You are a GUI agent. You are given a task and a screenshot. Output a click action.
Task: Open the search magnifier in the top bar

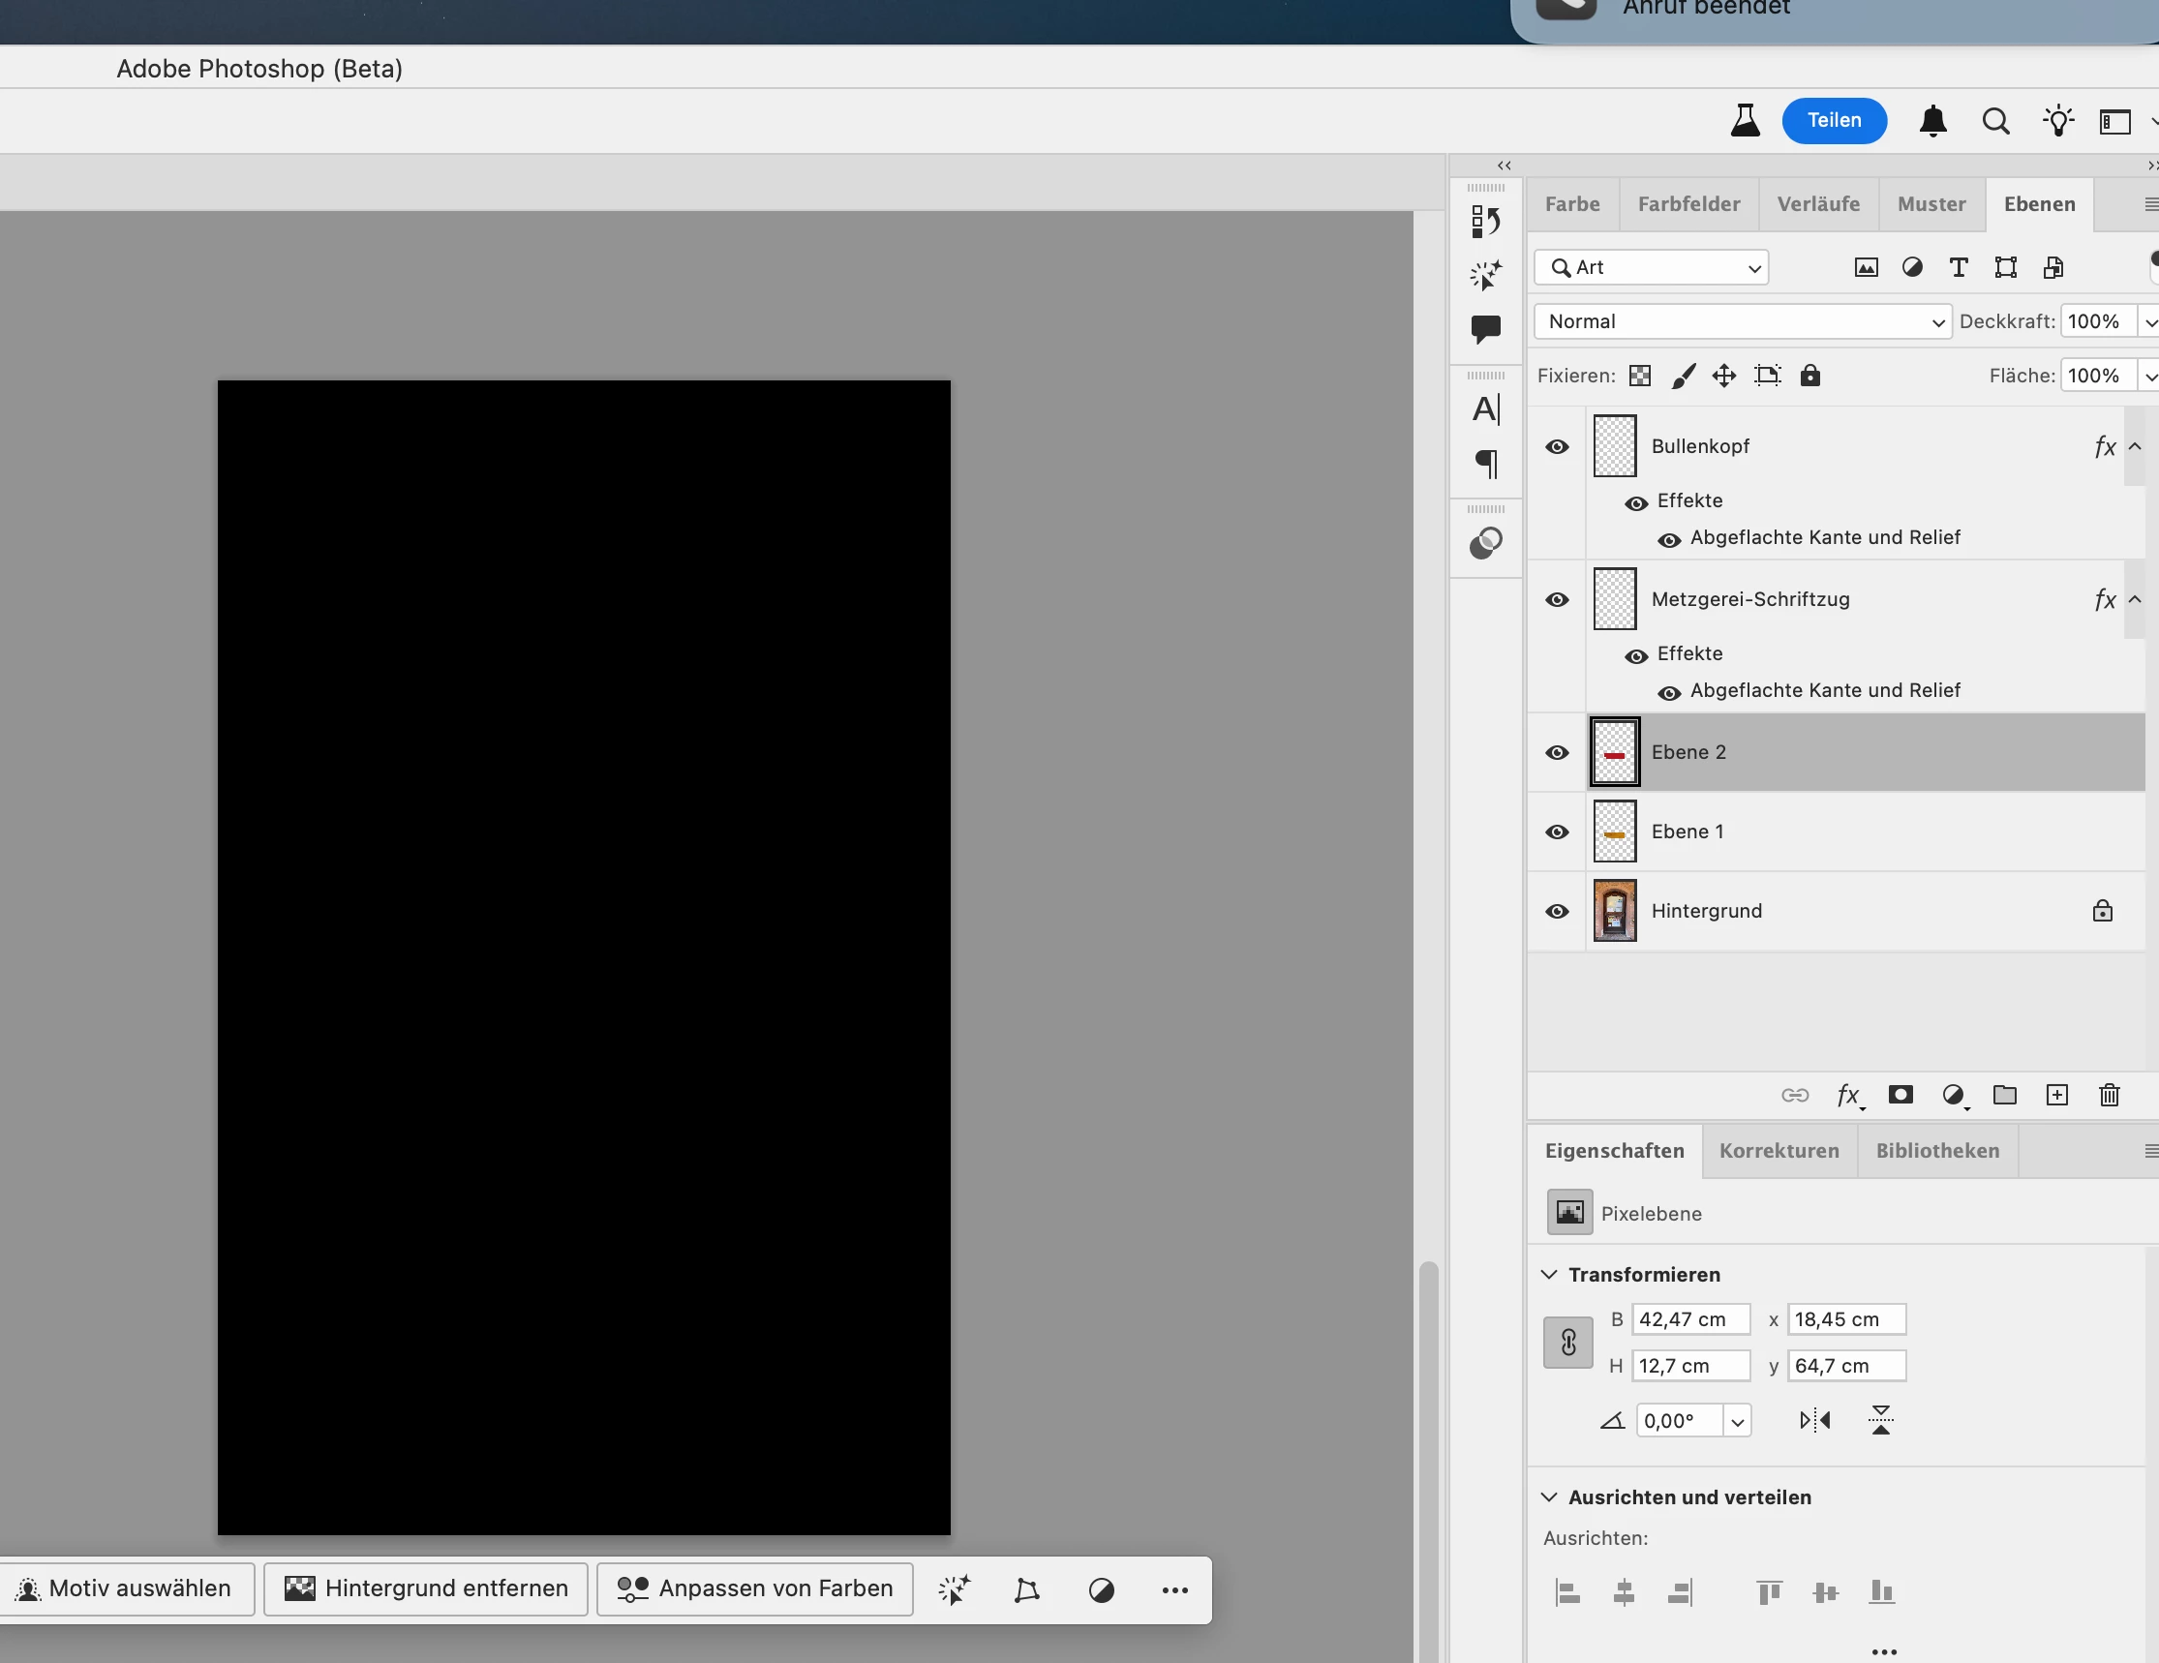pos(1995,122)
